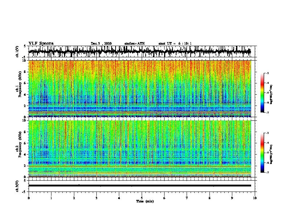Click the ch.1 frequency axis "4" tick label

[x=25, y=95]
